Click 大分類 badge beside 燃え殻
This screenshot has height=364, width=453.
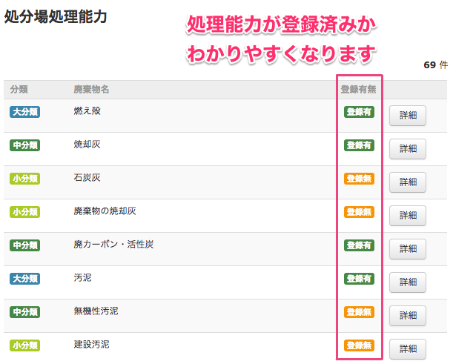pyautogui.click(x=25, y=112)
